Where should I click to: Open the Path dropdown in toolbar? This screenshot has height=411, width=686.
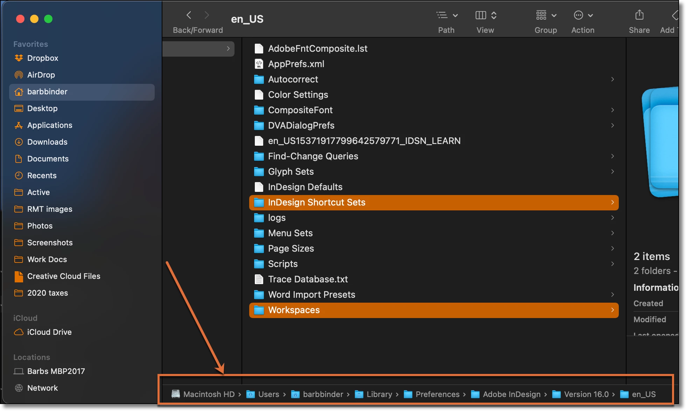tap(447, 15)
